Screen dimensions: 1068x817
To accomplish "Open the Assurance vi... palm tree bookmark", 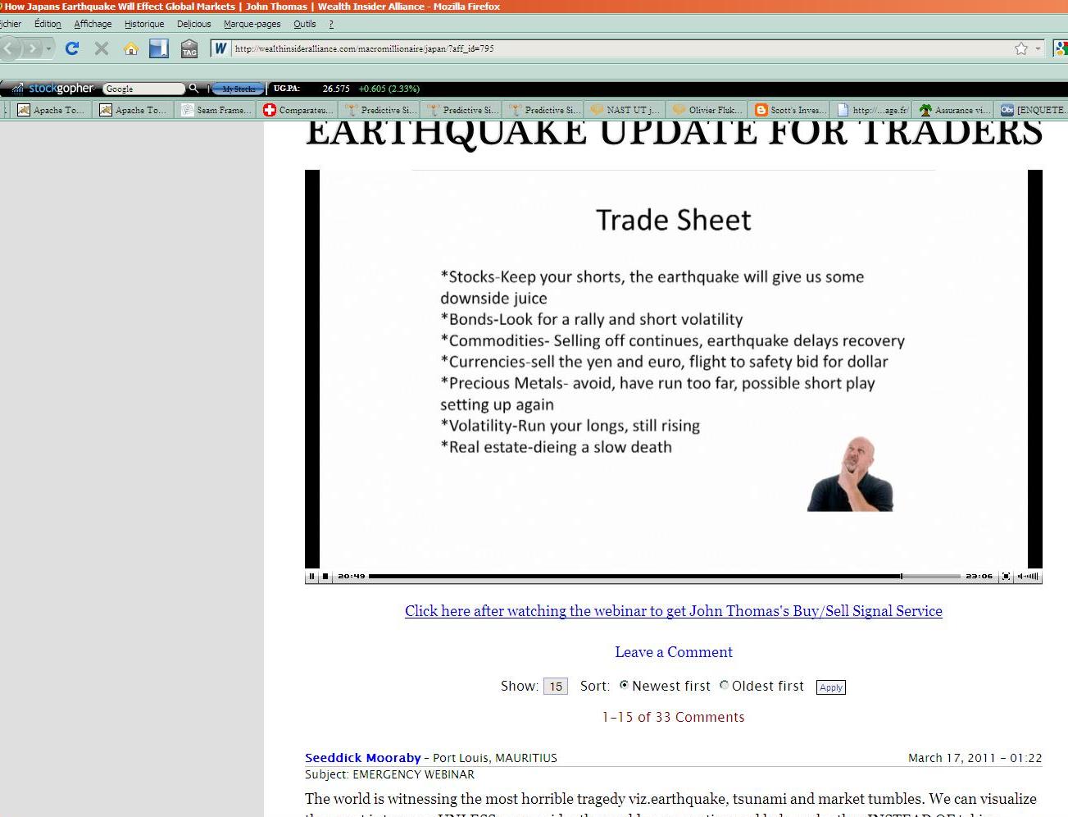I will coord(954,110).
